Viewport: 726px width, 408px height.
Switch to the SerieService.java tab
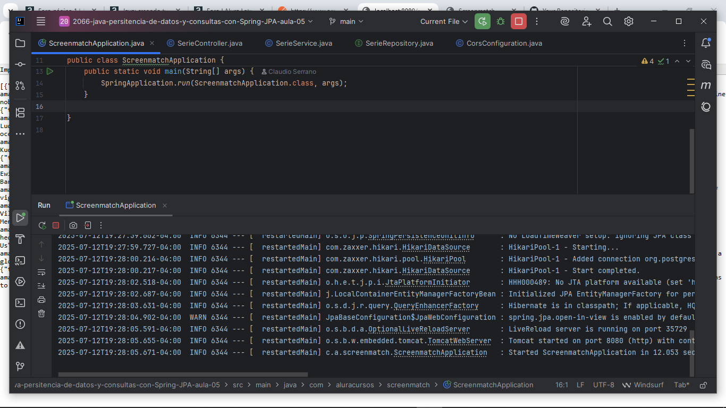pos(299,43)
